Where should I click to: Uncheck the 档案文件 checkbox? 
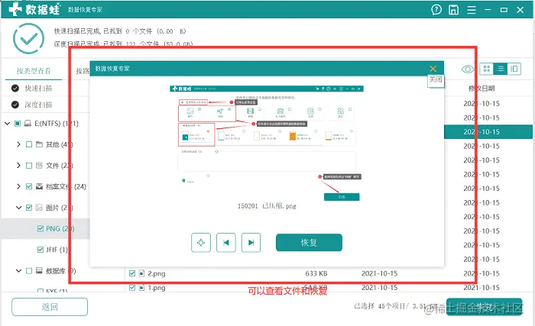(29, 186)
